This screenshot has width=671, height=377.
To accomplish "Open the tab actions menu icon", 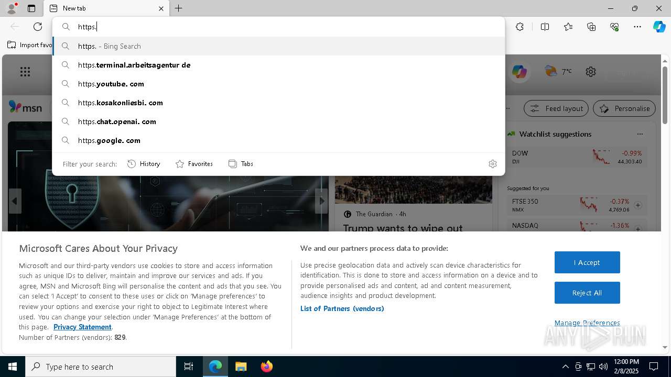I will coord(31,8).
